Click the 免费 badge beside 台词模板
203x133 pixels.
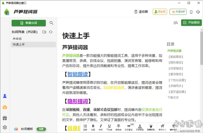(41, 129)
